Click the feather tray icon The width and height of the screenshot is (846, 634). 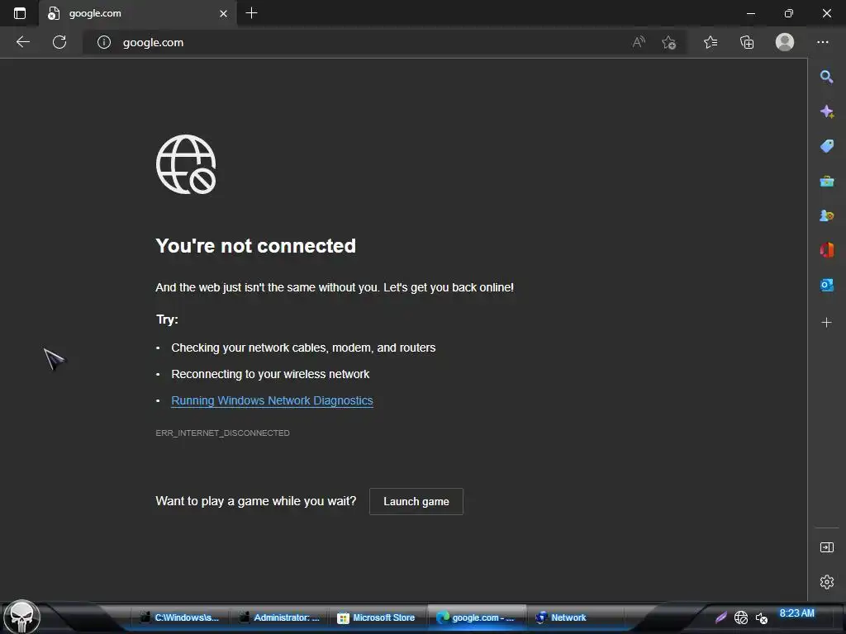pyautogui.click(x=720, y=617)
